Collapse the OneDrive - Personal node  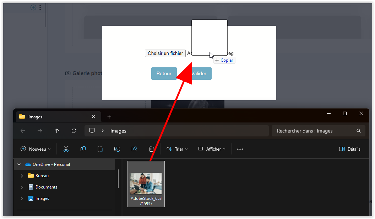(x=19, y=164)
